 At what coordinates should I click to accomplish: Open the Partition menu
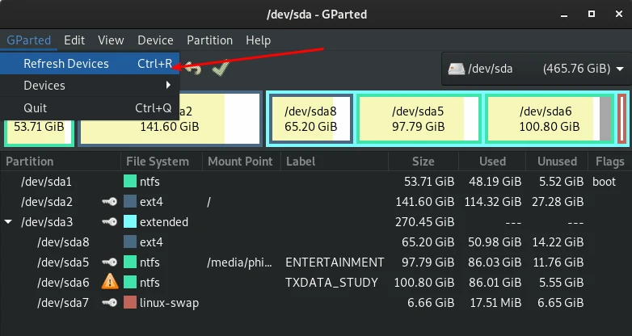click(209, 40)
